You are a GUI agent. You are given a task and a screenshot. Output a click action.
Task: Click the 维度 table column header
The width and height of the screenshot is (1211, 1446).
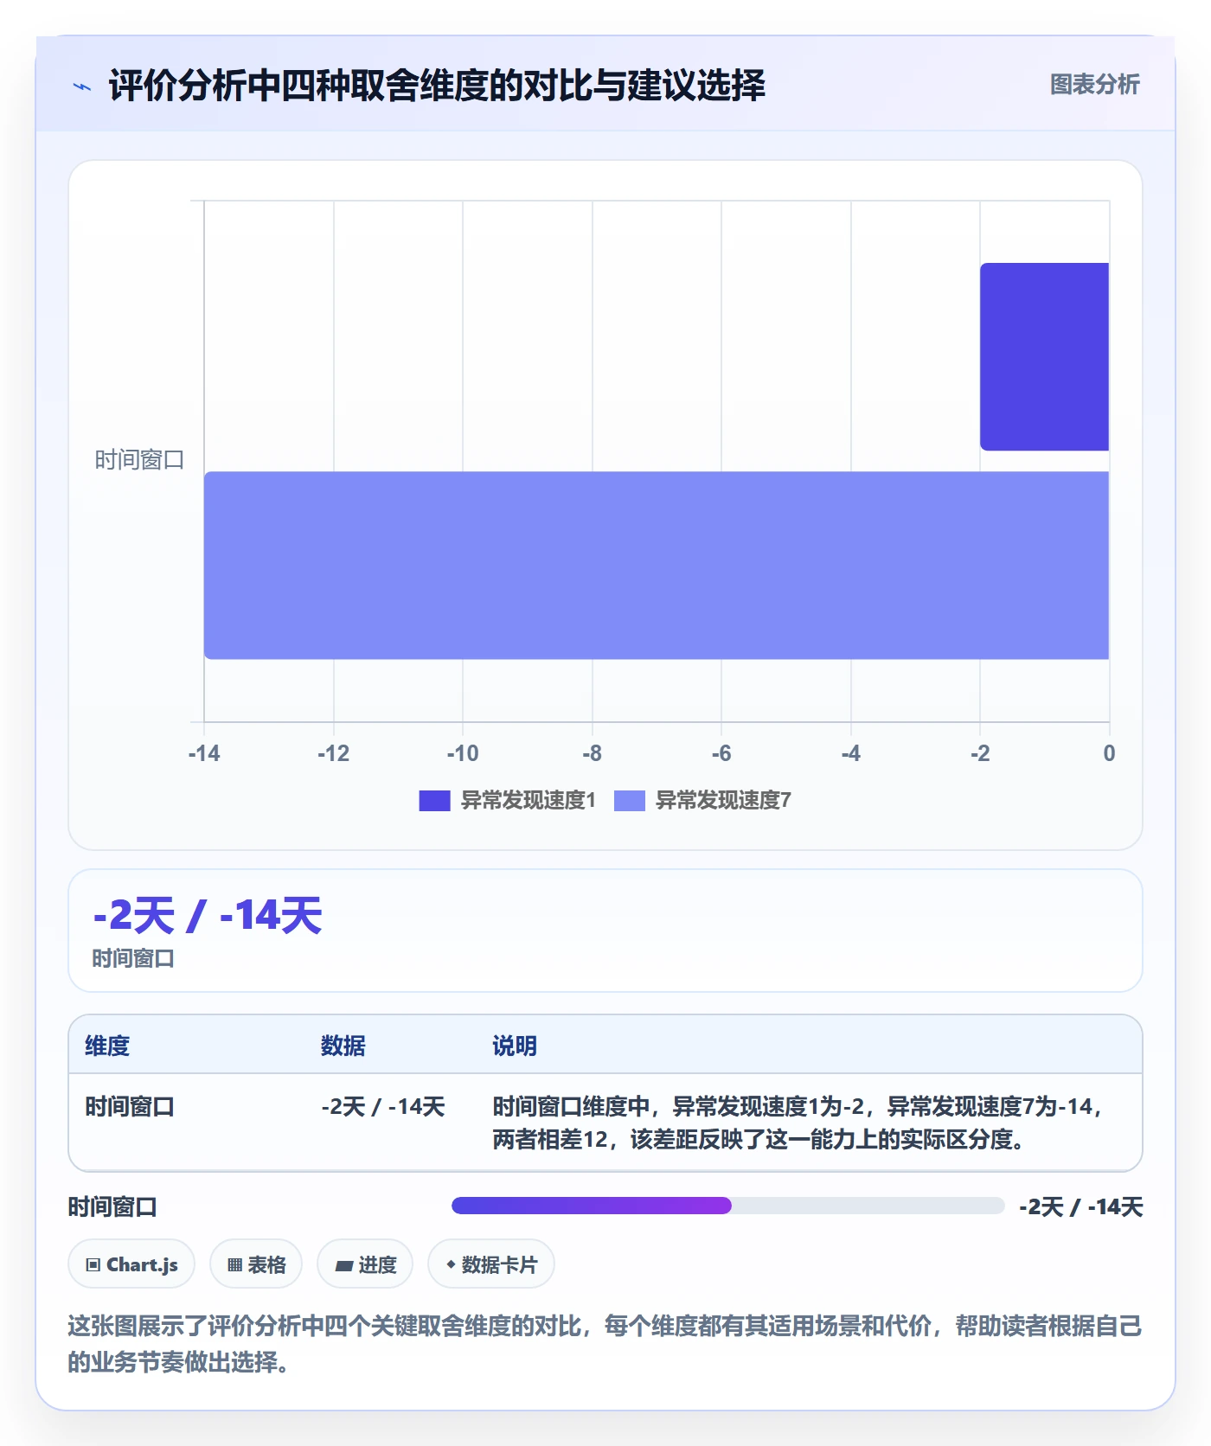[107, 1046]
